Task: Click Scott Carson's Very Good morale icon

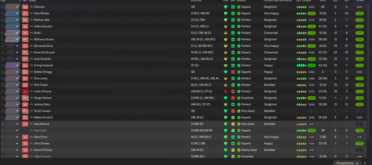Action: 239,111
